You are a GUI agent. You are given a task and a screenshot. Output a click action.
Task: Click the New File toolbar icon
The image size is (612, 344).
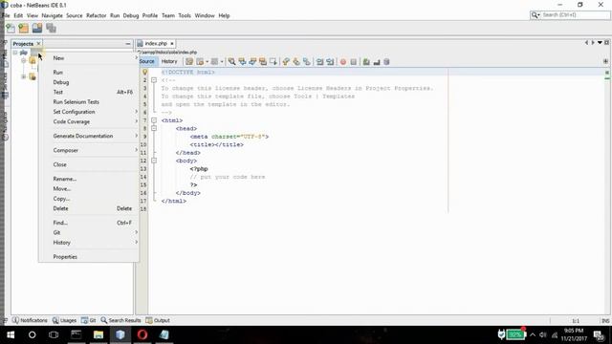[11, 28]
